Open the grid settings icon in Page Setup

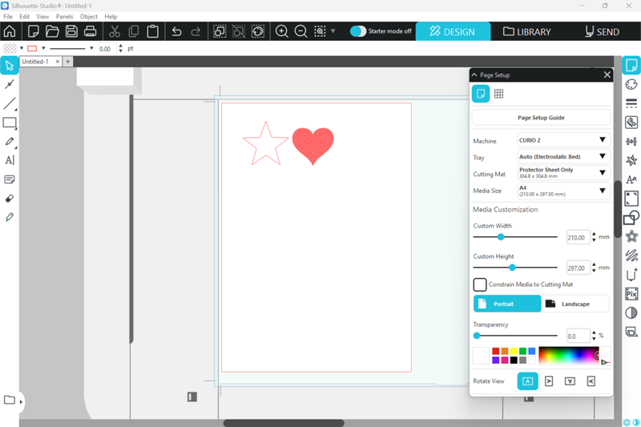(498, 94)
